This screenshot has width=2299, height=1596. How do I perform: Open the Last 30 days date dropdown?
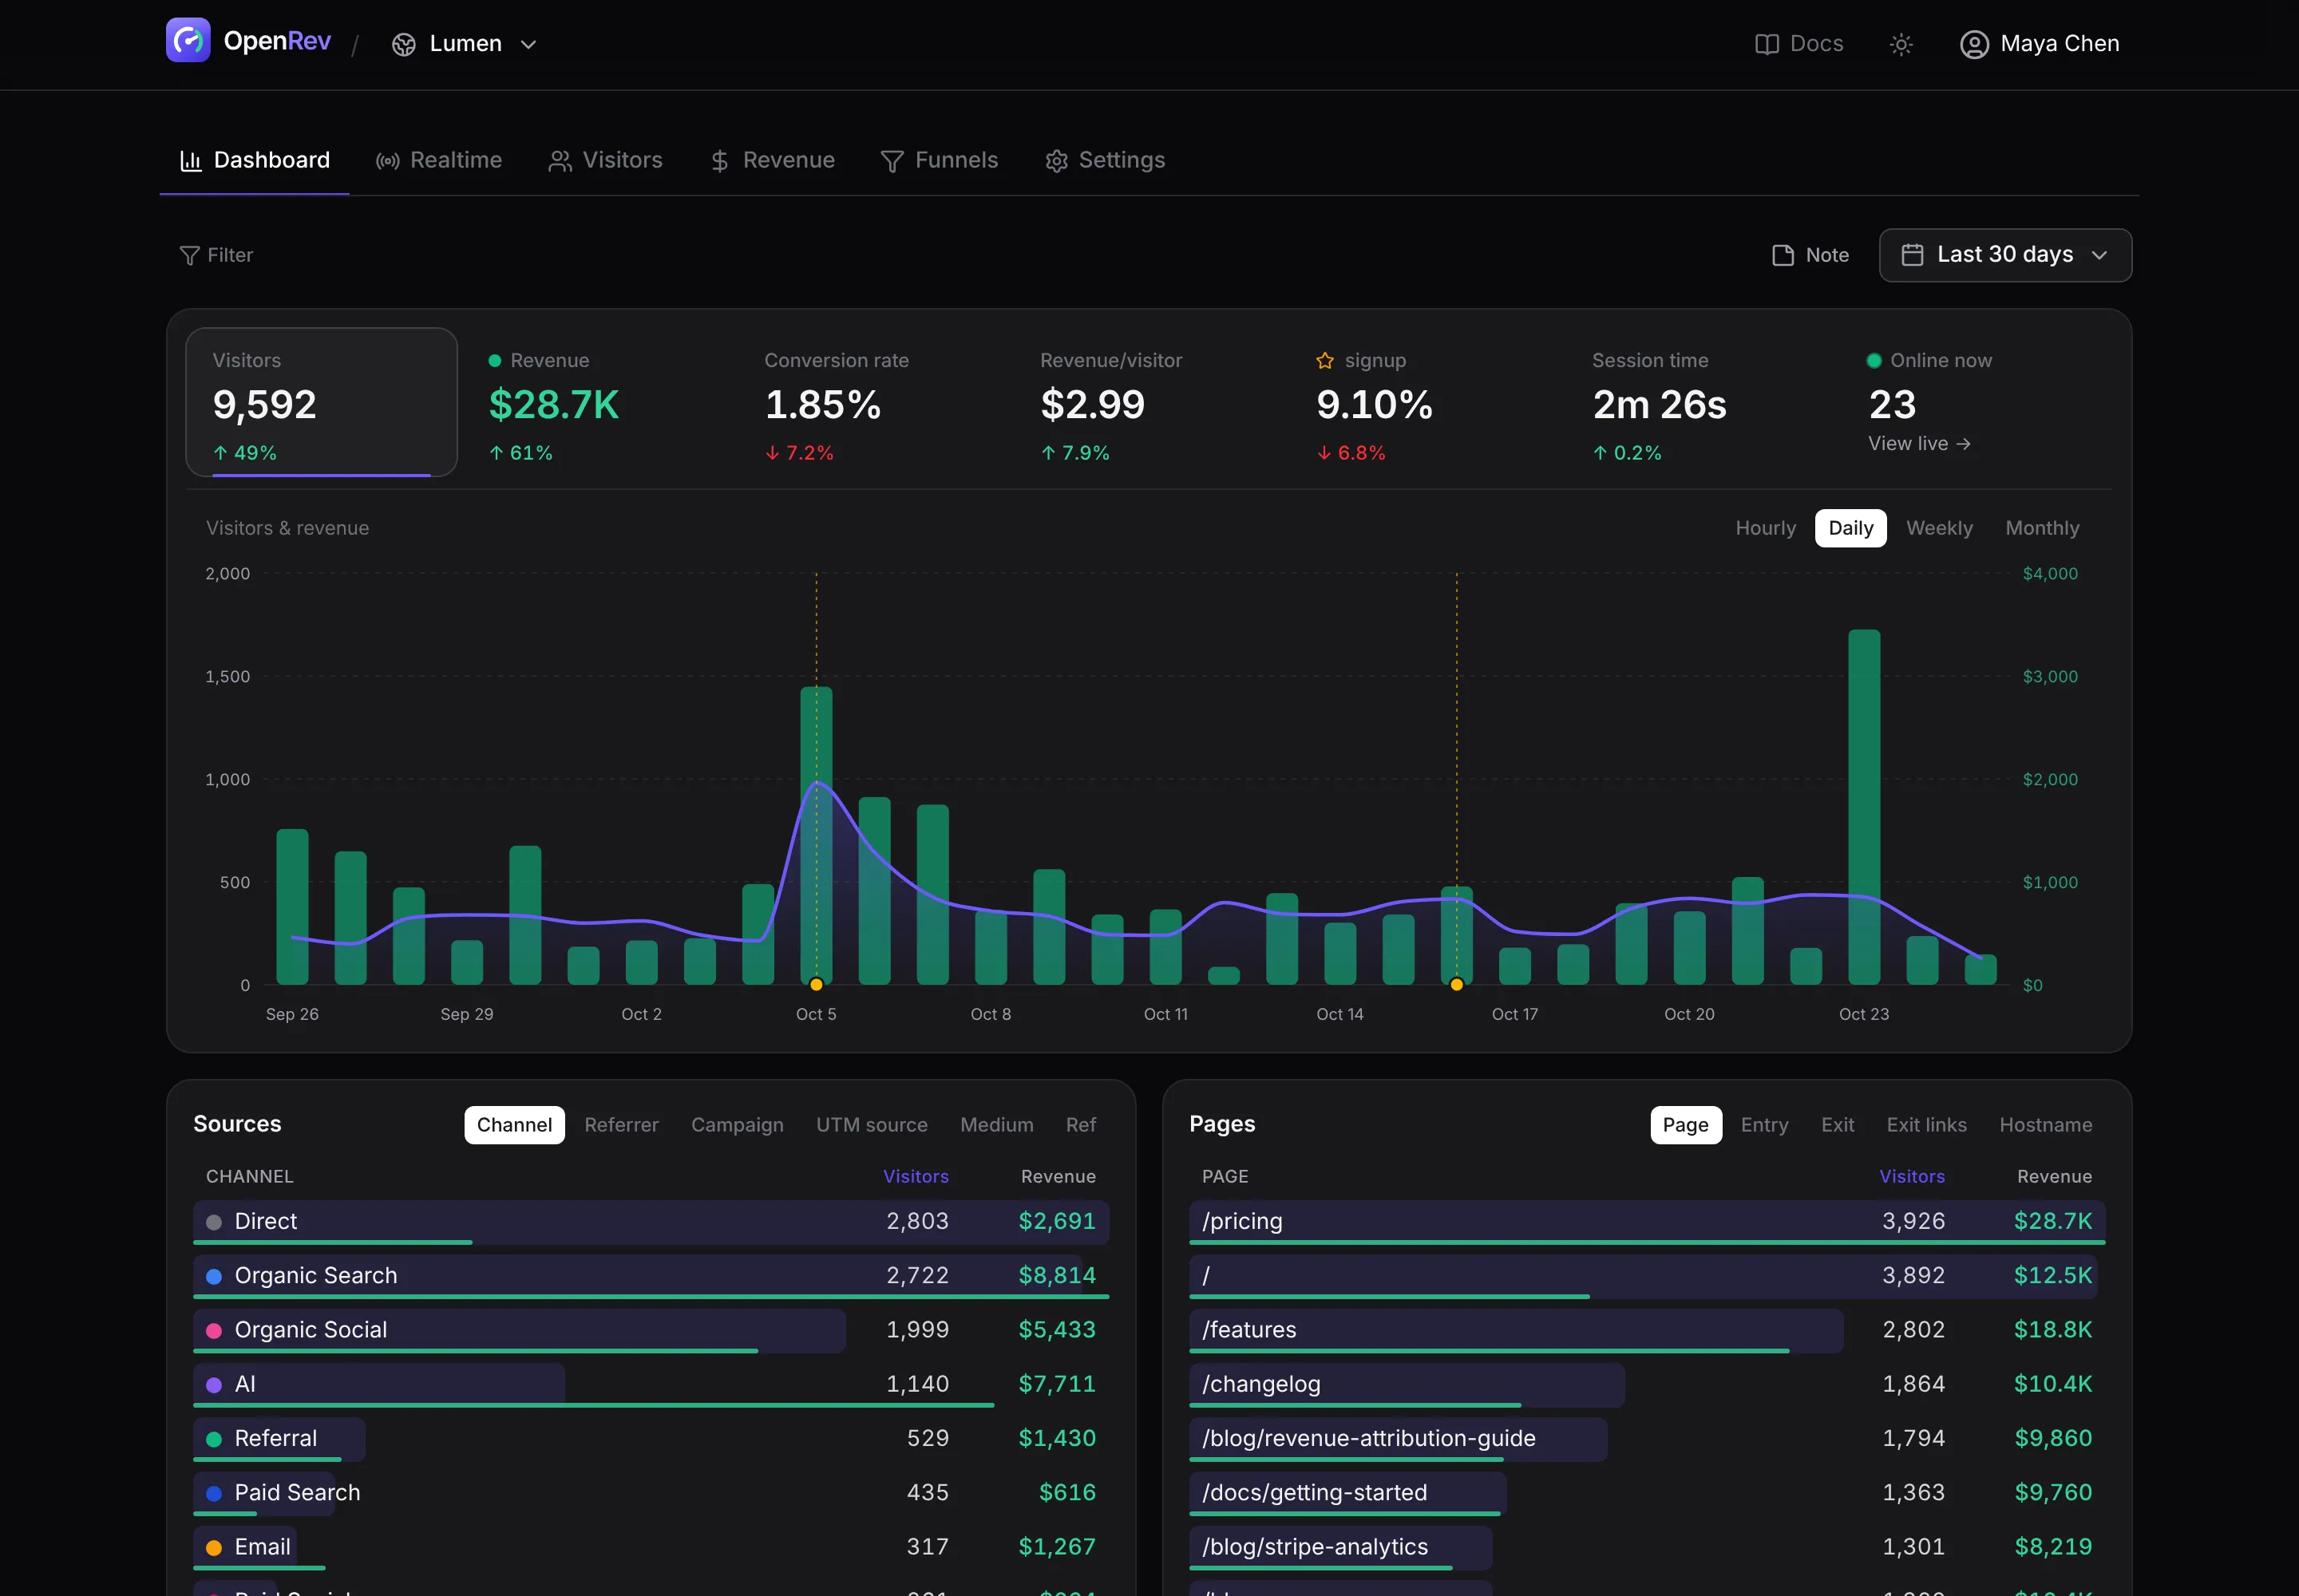click(2005, 255)
